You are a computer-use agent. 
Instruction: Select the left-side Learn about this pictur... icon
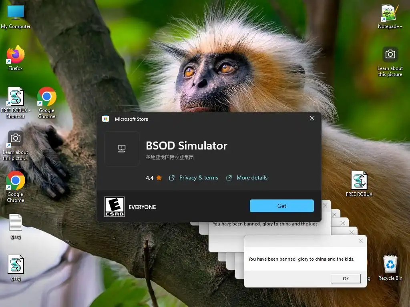tap(16, 146)
